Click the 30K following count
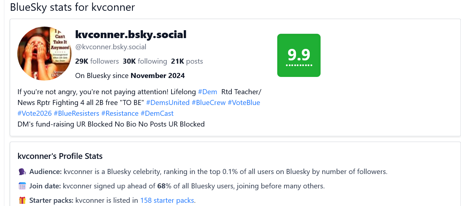 coord(145,61)
